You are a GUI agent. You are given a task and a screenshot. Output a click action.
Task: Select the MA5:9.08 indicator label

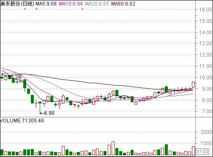[x=46, y=4]
